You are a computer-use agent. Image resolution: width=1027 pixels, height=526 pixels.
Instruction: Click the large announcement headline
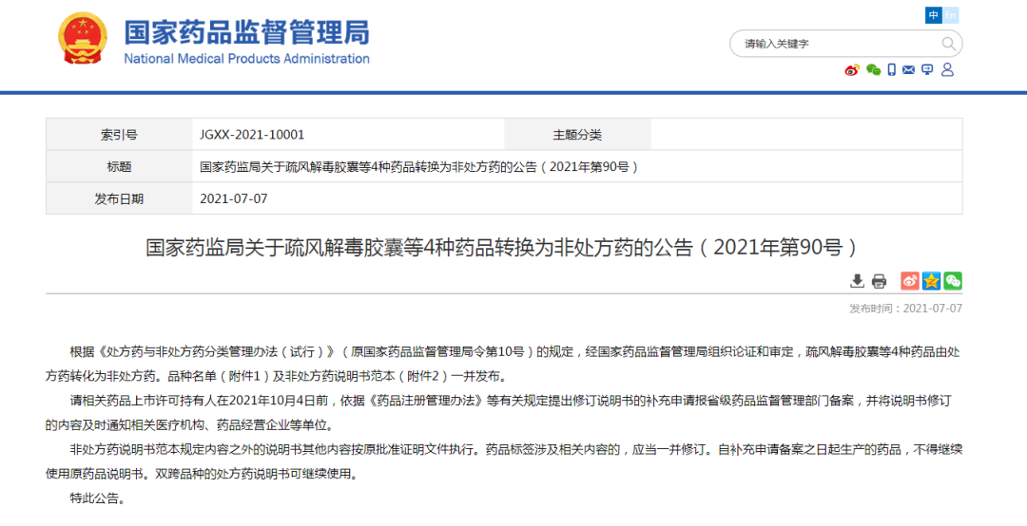pyautogui.click(x=502, y=247)
